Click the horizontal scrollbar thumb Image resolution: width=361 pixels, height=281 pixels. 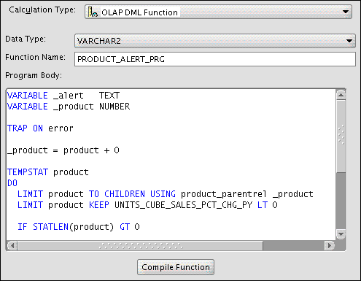pos(140,246)
